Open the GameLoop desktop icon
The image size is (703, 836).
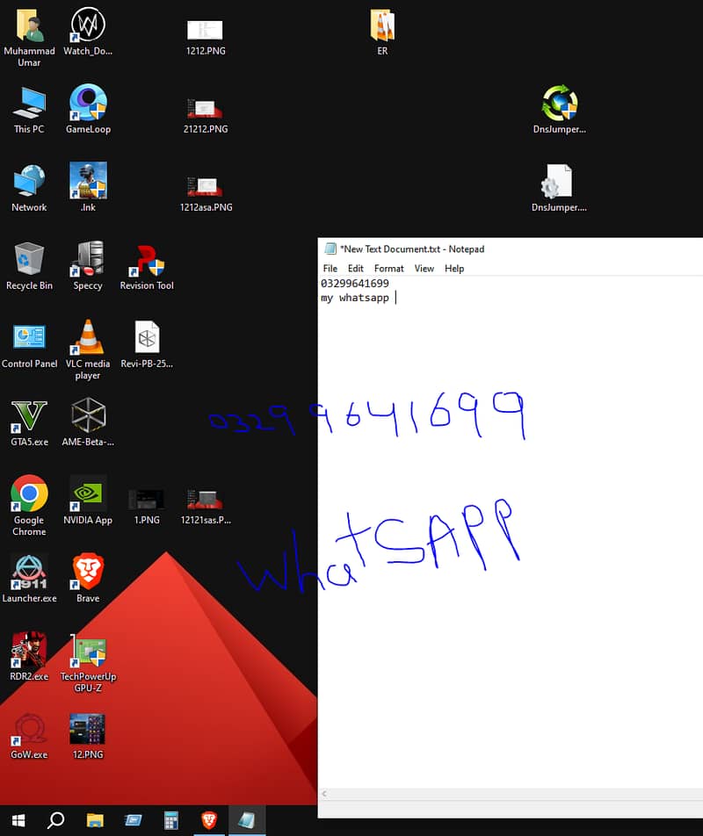pyautogui.click(x=88, y=105)
